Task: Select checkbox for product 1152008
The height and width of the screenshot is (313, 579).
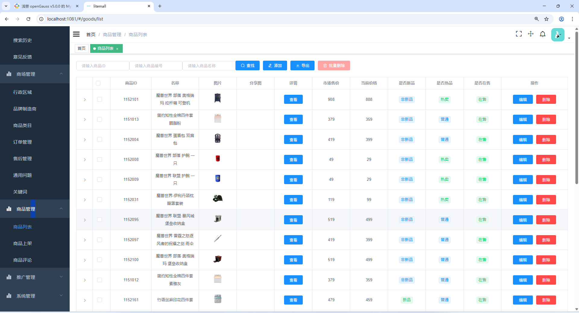Action: [100, 159]
